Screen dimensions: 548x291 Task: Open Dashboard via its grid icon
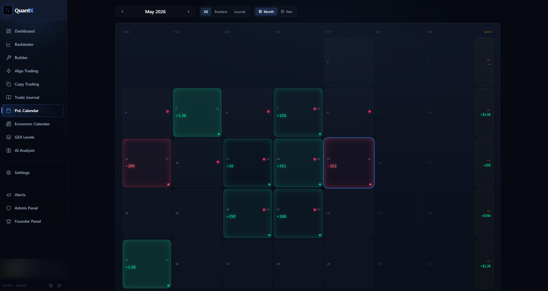coord(9,31)
